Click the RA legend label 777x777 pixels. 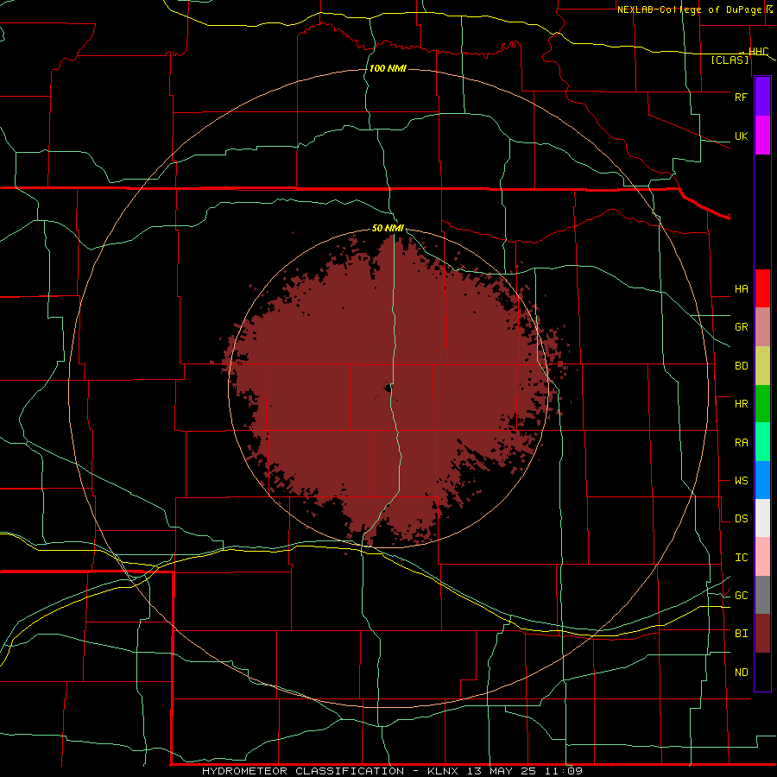click(742, 443)
